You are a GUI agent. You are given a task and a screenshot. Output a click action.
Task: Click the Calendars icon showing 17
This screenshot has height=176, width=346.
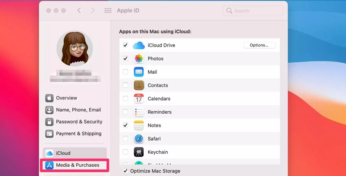(139, 99)
